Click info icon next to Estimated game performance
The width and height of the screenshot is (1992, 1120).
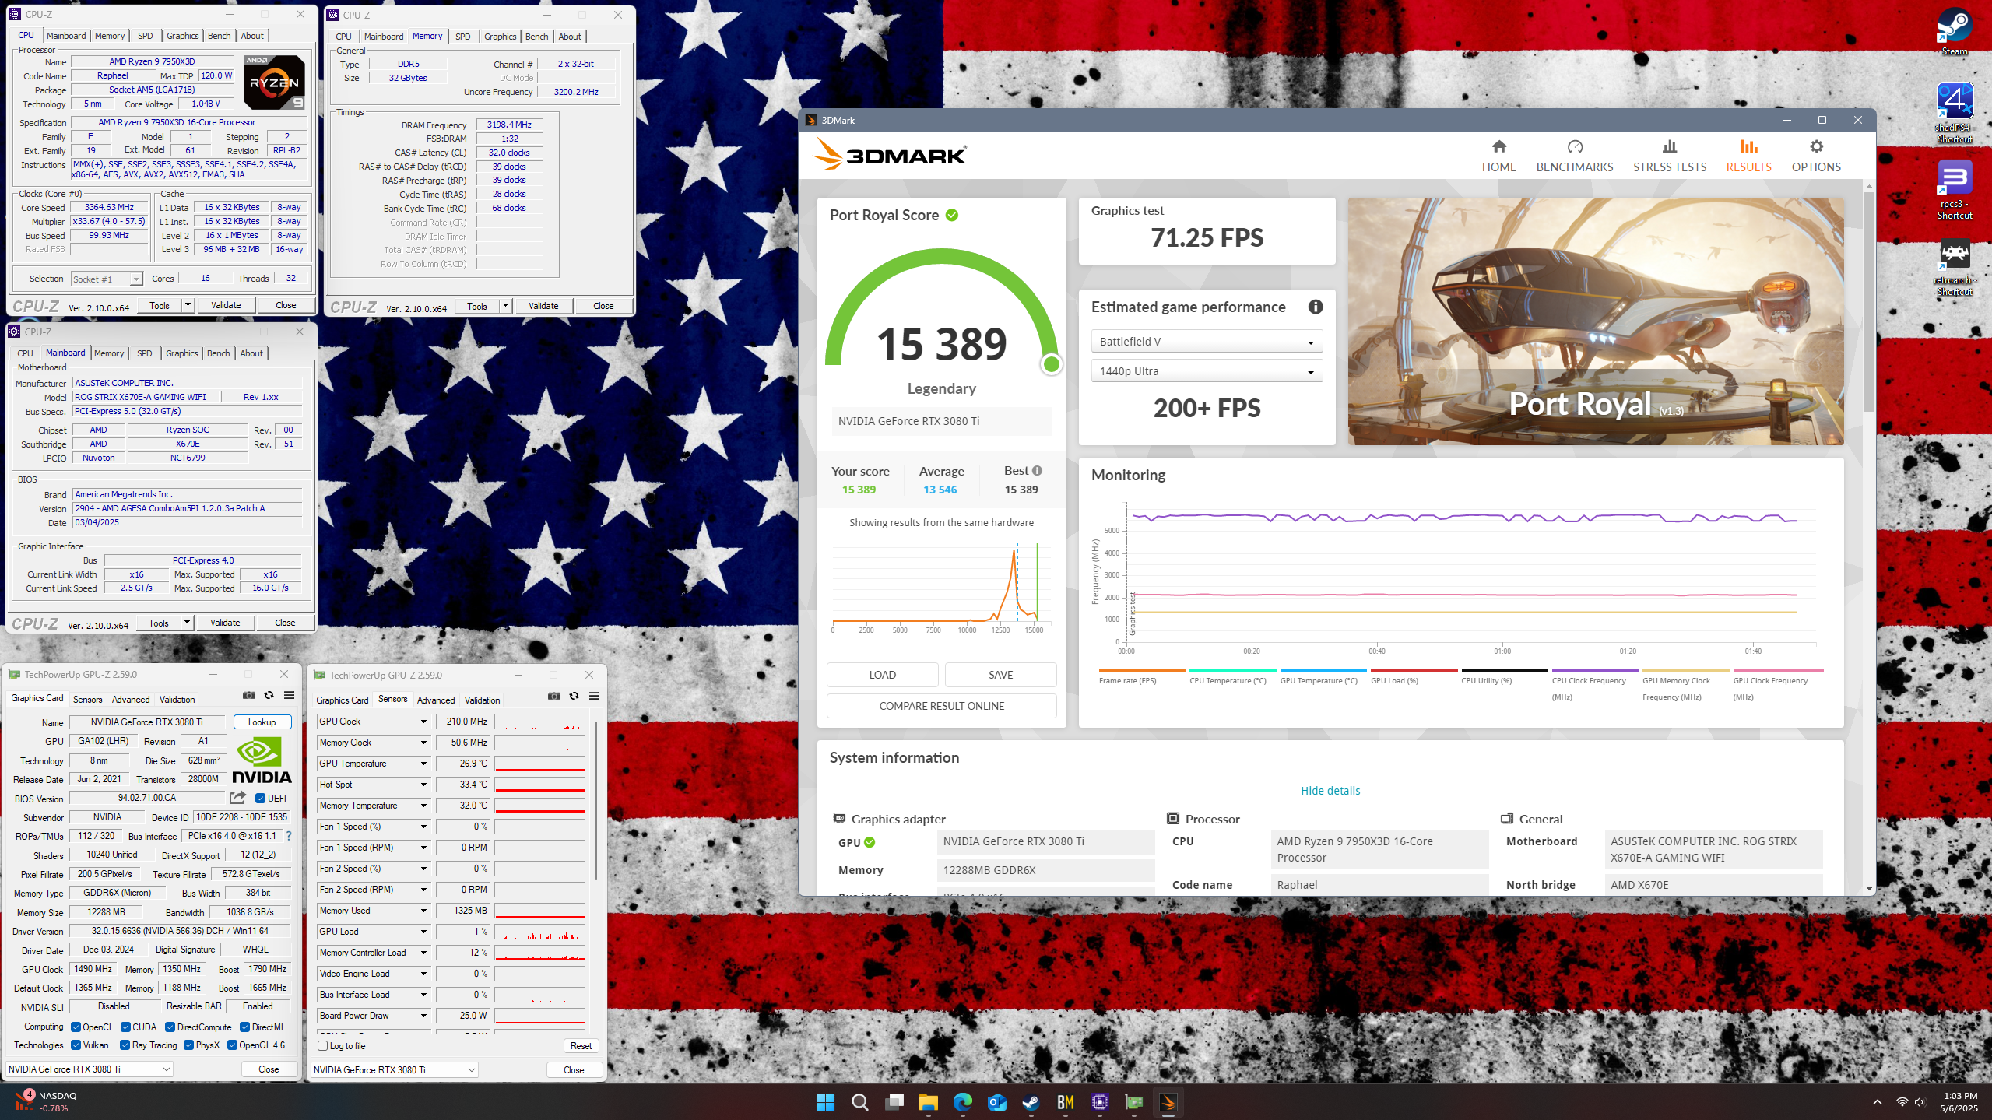coord(1316,307)
